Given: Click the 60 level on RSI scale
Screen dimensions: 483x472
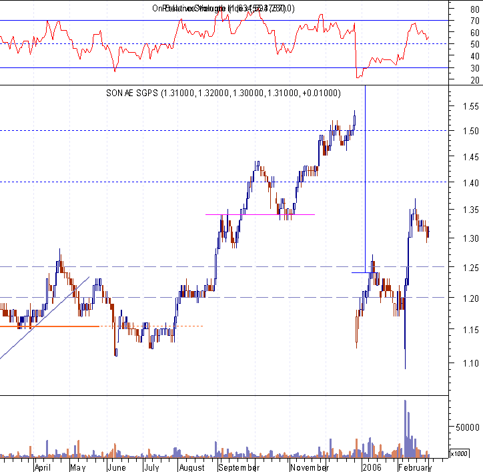Looking at the screenshot, I should pyautogui.click(x=475, y=33).
